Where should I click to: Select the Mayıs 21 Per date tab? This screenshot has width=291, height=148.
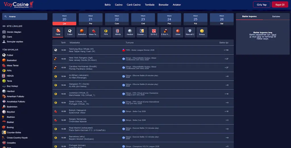click(91, 19)
